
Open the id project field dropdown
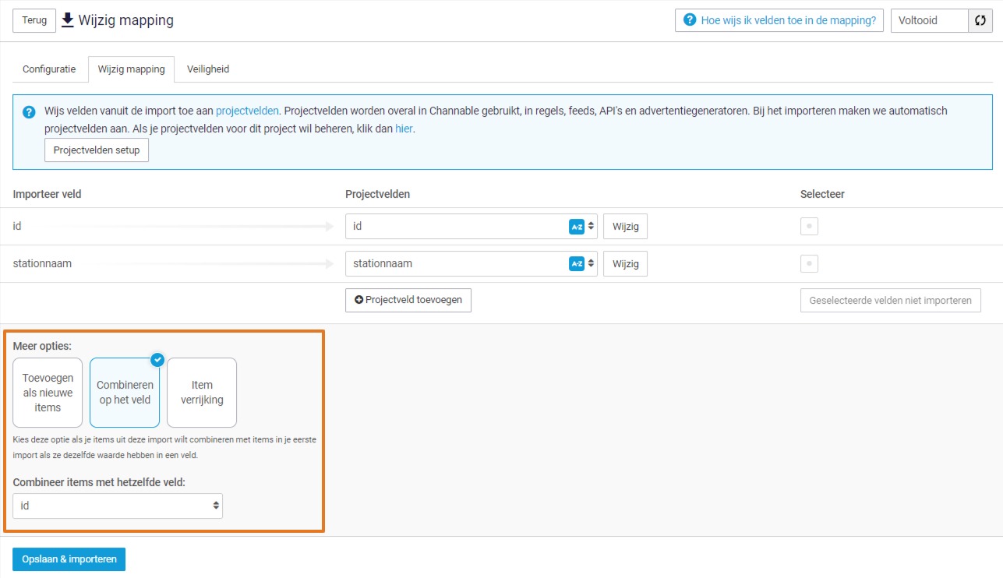click(x=471, y=227)
